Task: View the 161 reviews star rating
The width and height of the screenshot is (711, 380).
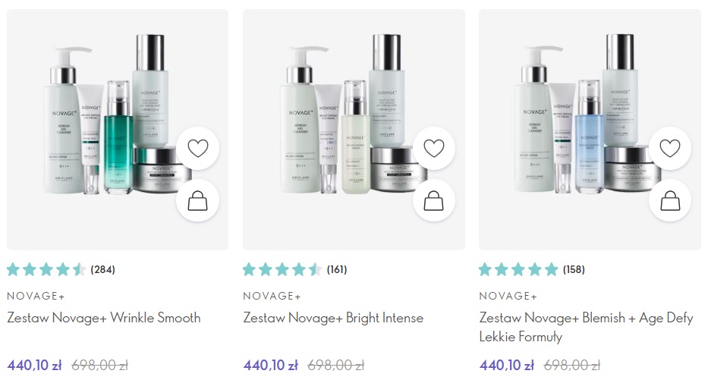Action: pyautogui.click(x=295, y=269)
